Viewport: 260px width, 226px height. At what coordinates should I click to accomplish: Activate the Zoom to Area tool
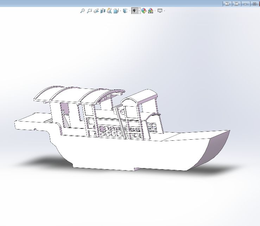pyautogui.click(x=89, y=11)
